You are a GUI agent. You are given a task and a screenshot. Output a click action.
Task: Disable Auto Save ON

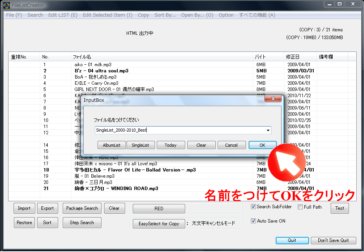click(x=254, y=221)
